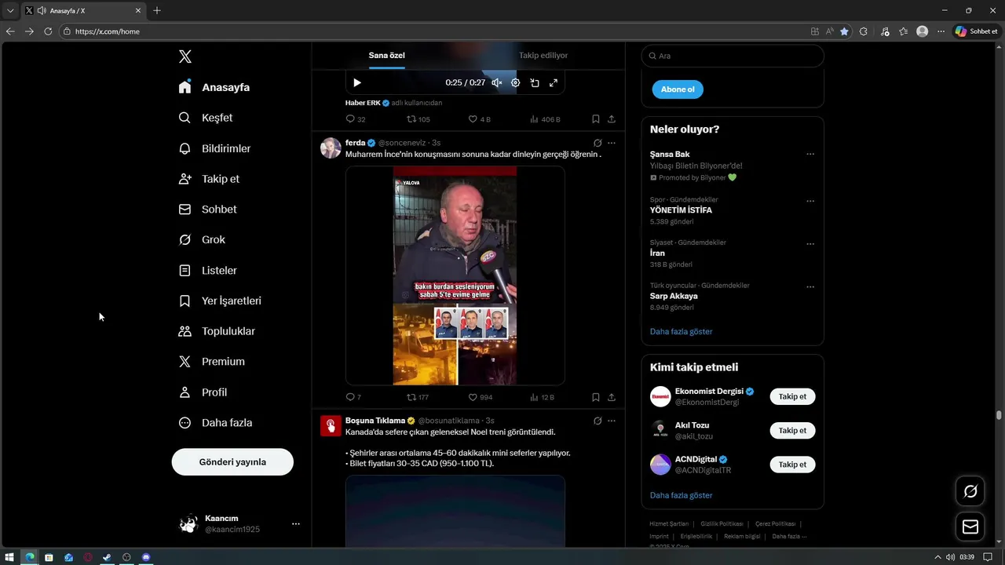Open Grok floating button

click(x=970, y=491)
